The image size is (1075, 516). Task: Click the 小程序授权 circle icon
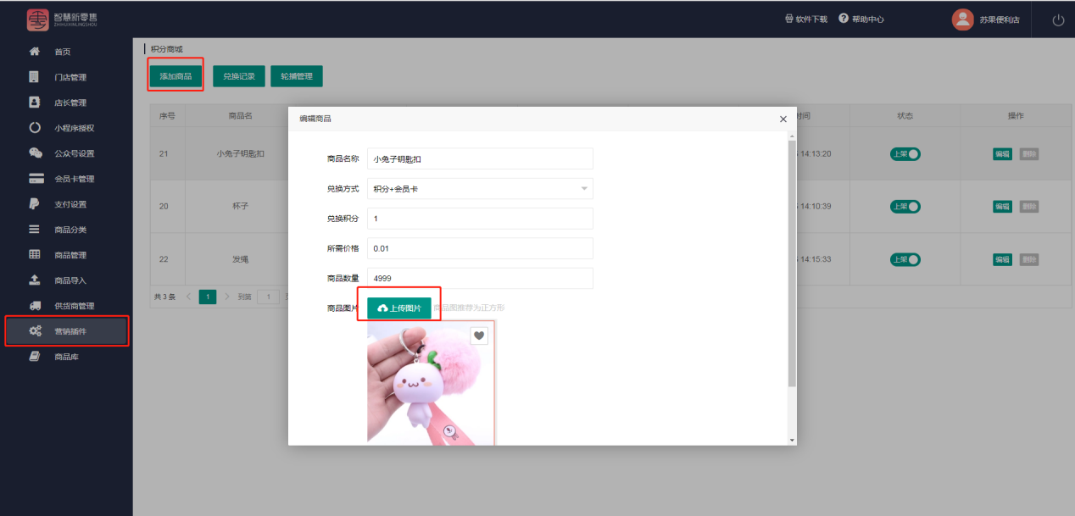[x=35, y=128]
